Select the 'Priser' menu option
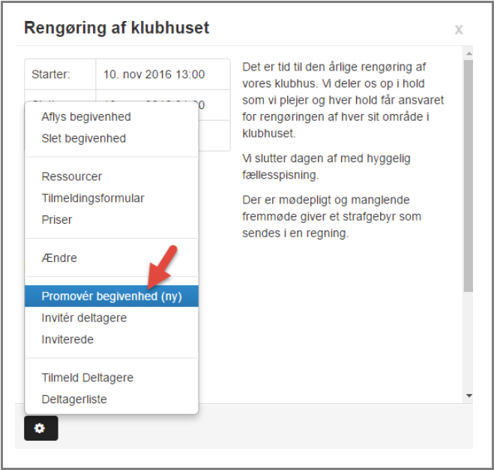This screenshot has width=494, height=470. [x=57, y=220]
